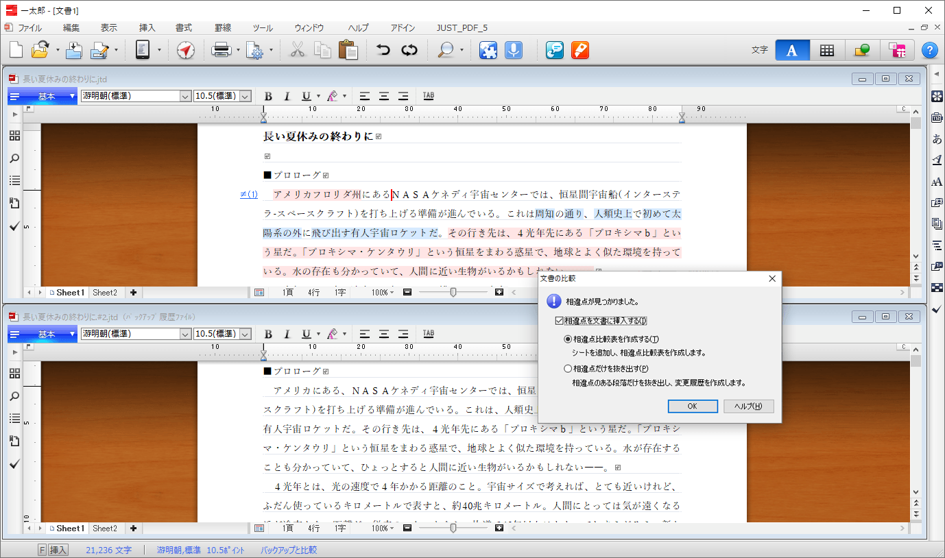This screenshot has height=558, width=945.
Task: Switch to the Sheet2 tab
Action: pyautogui.click(x=104, y=292)
